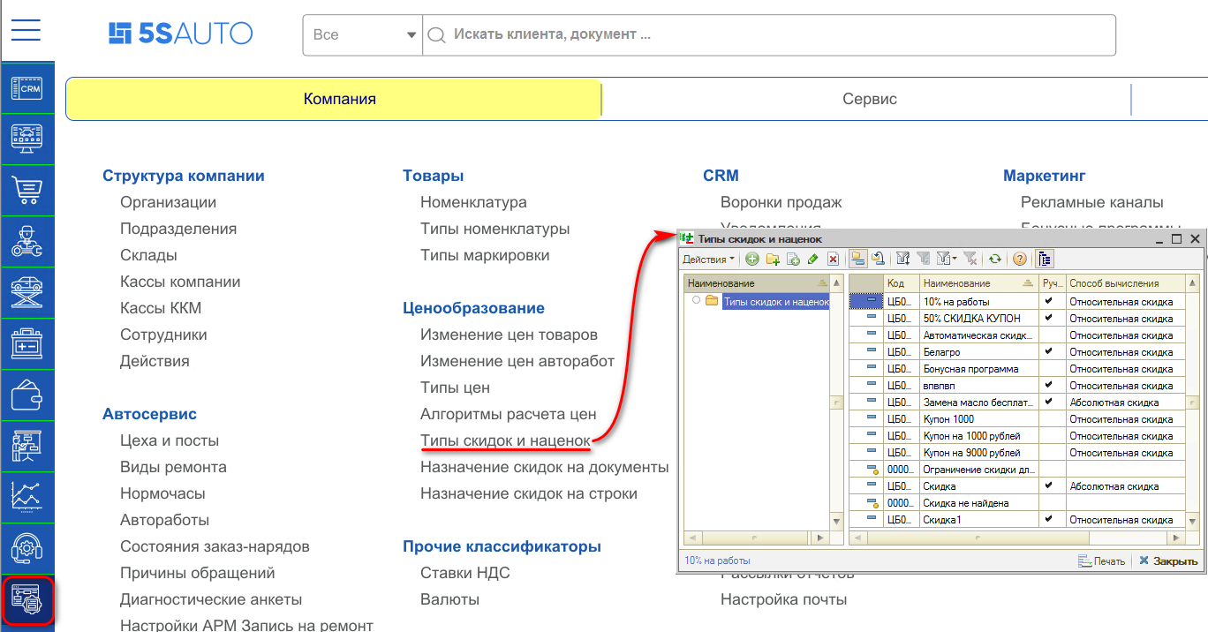Screen dimensions: 1208x632
Task: Click the Печать button
Action: coord(1102,561)
